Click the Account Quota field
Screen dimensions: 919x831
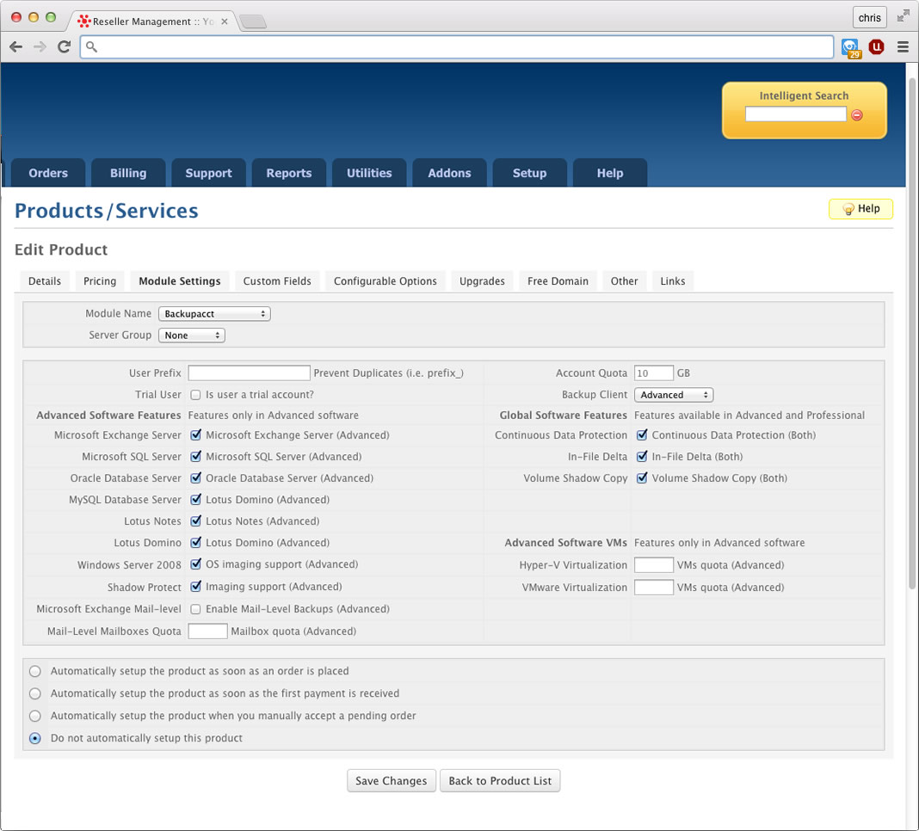coord(653,372)
